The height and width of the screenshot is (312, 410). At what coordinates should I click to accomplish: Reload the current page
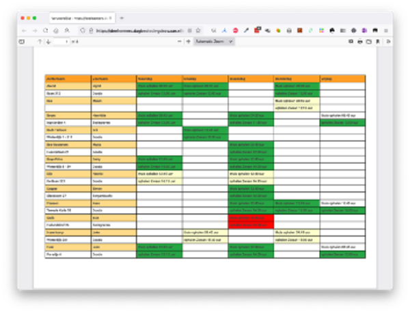click(x=45, y=30)
